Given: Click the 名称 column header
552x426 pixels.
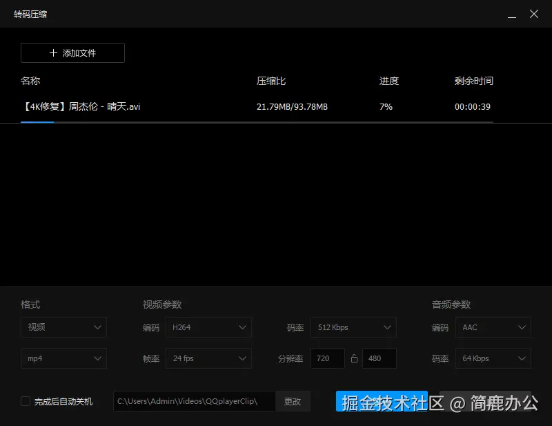Looking at the screenshot, I should [x=30, y=81].
